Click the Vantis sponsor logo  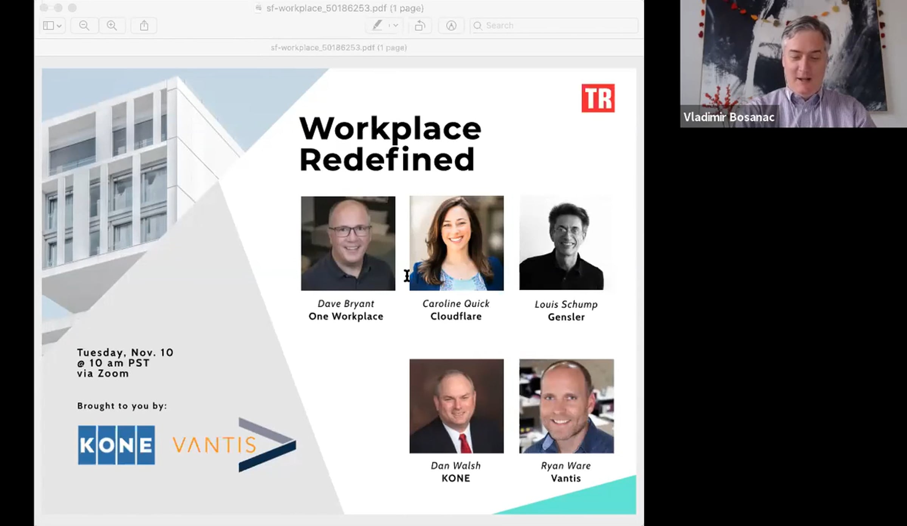click(234, 445)
